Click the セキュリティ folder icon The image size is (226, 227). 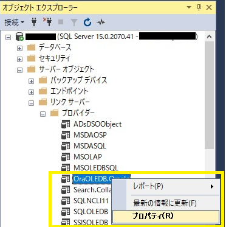click(x=31, y=58)
